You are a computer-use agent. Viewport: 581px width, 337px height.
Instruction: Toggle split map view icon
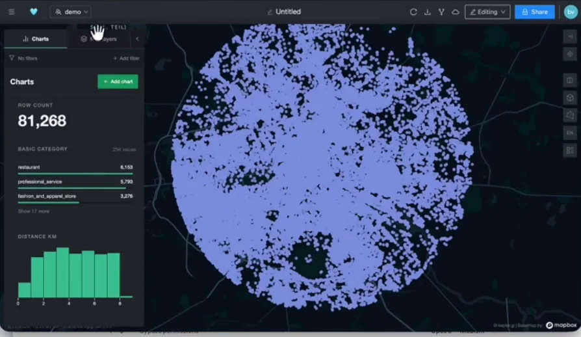coord(570,80)
